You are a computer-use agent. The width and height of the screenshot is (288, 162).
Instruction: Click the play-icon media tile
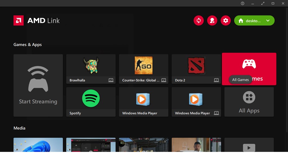click(x=249, y=145)
